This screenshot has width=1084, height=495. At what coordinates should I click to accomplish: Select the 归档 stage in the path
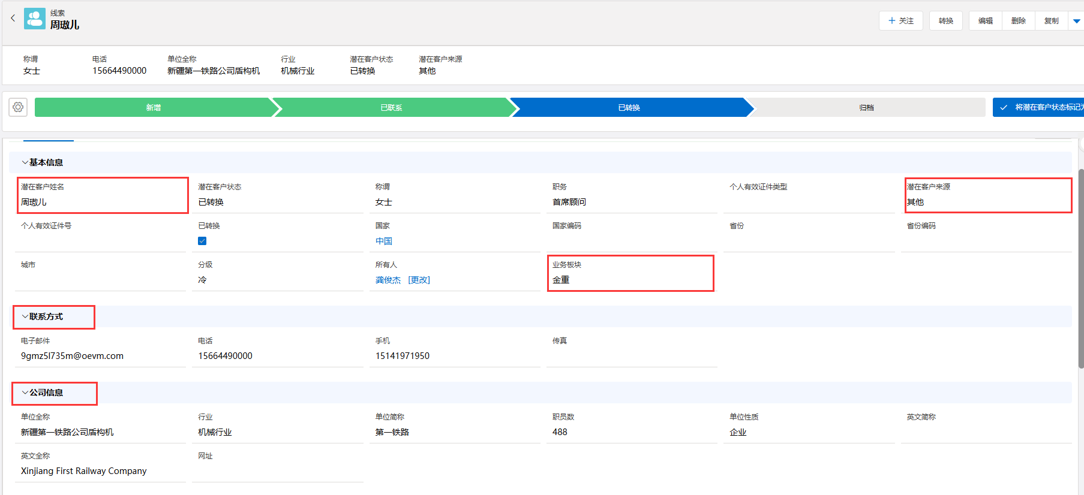coord(866,108)
